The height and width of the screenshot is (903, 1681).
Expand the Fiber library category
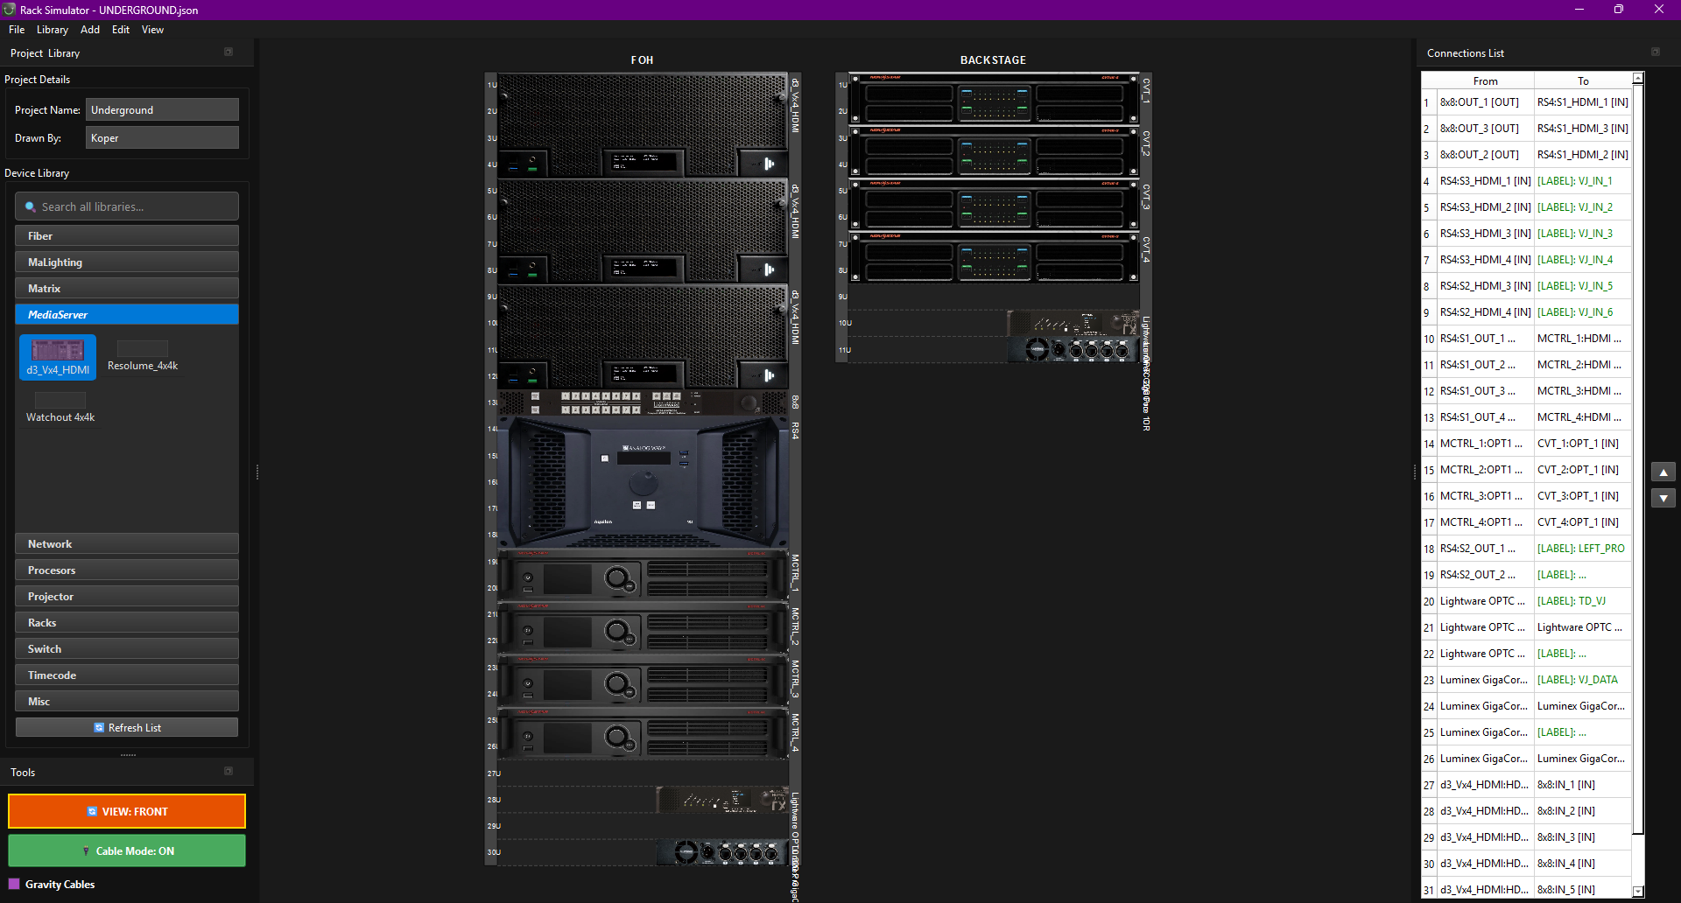click(x=127, y=236)
